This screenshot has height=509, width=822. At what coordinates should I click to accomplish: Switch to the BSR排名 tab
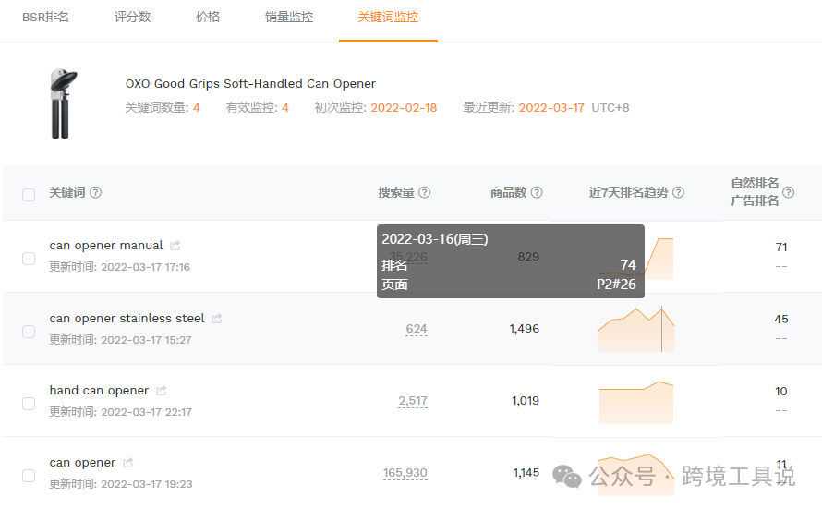(45, 18)
